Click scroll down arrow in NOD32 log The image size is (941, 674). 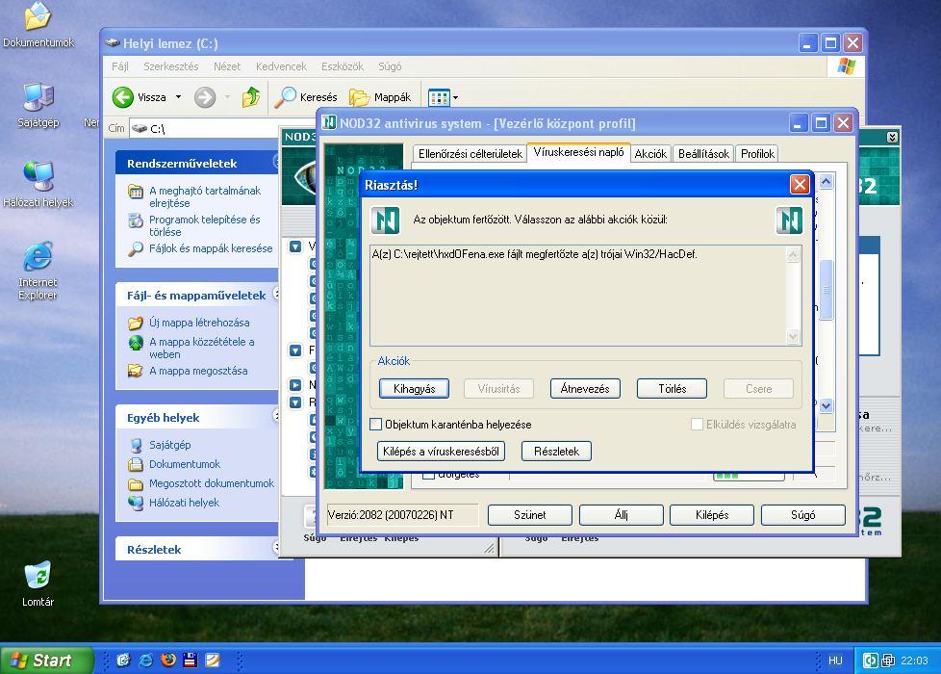click(826, 406)
